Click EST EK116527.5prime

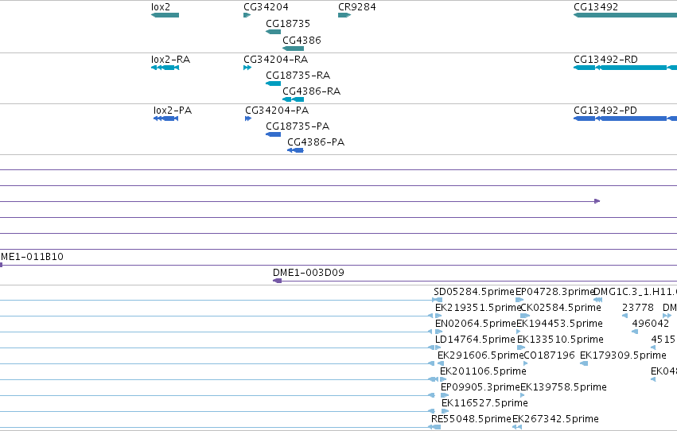(445, 411)
